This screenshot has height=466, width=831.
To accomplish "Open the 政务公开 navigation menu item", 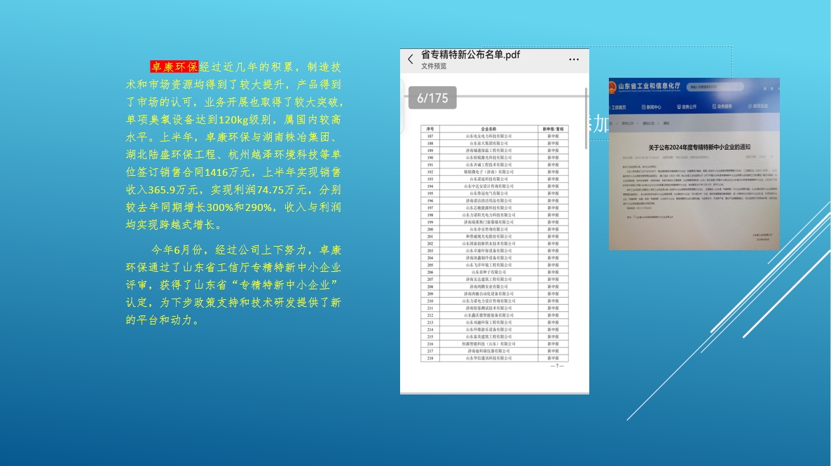I will [687, 107].
